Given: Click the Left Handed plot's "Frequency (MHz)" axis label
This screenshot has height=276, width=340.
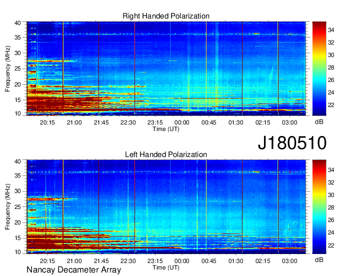Looking at the screenshot, I should pos(7,207).
